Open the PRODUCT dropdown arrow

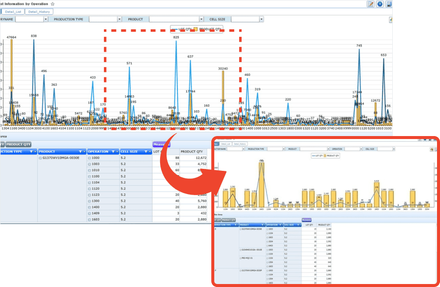201,19
